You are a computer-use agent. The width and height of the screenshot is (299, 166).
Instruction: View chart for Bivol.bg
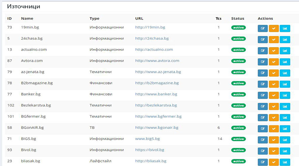285,151
